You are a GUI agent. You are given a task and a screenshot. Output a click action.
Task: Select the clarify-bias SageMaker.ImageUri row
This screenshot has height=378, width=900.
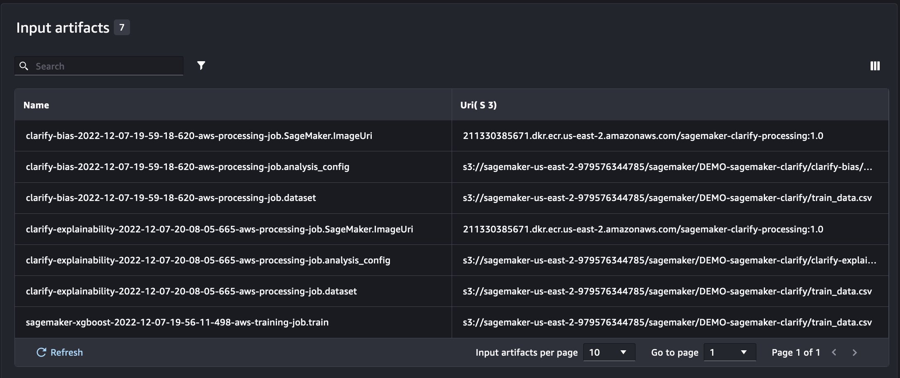pyautogui.click(x=199, y=136)
